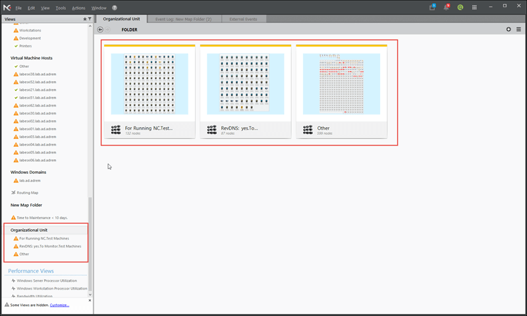Click the back navigation arrow beside FOLDER

pos(100,30)
